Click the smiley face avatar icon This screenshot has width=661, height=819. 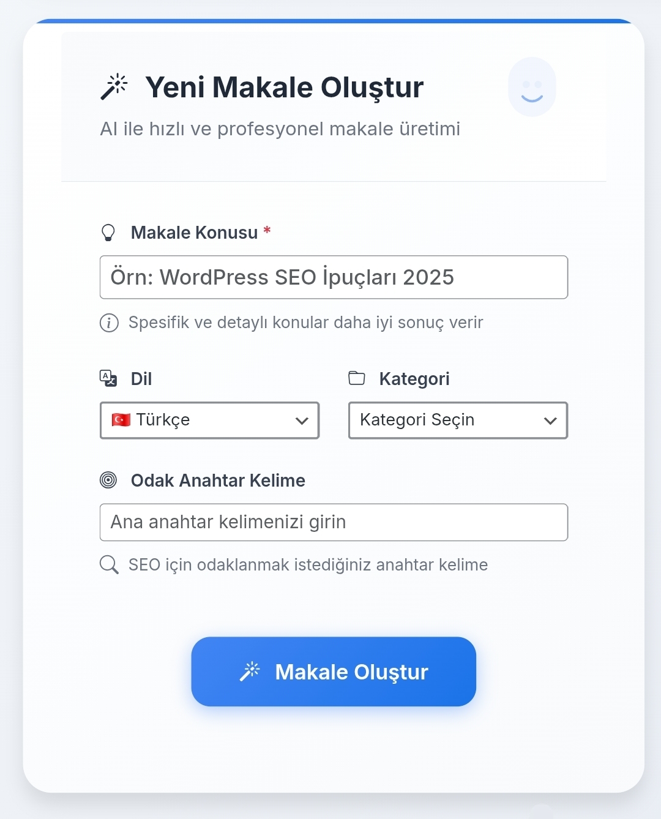click(532, 87)
